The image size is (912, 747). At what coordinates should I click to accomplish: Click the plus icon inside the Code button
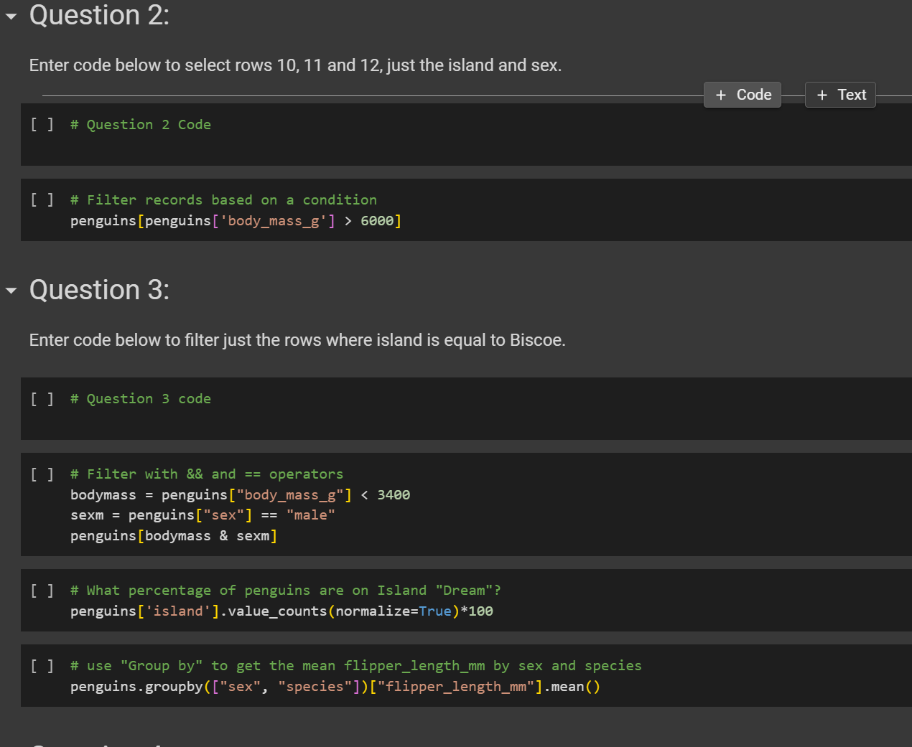click(720, 94)
